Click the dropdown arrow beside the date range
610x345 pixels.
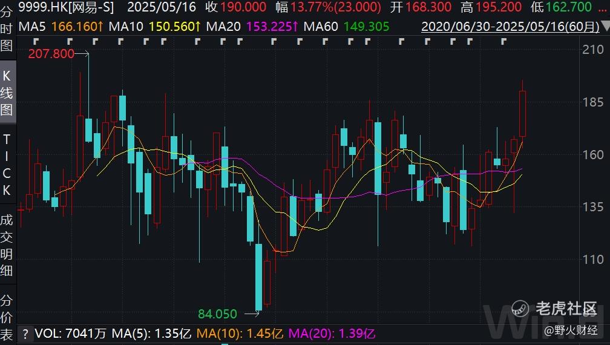point(605,27)
